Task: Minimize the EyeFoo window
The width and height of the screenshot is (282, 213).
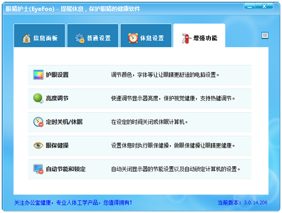Action: tap(250, 6)
